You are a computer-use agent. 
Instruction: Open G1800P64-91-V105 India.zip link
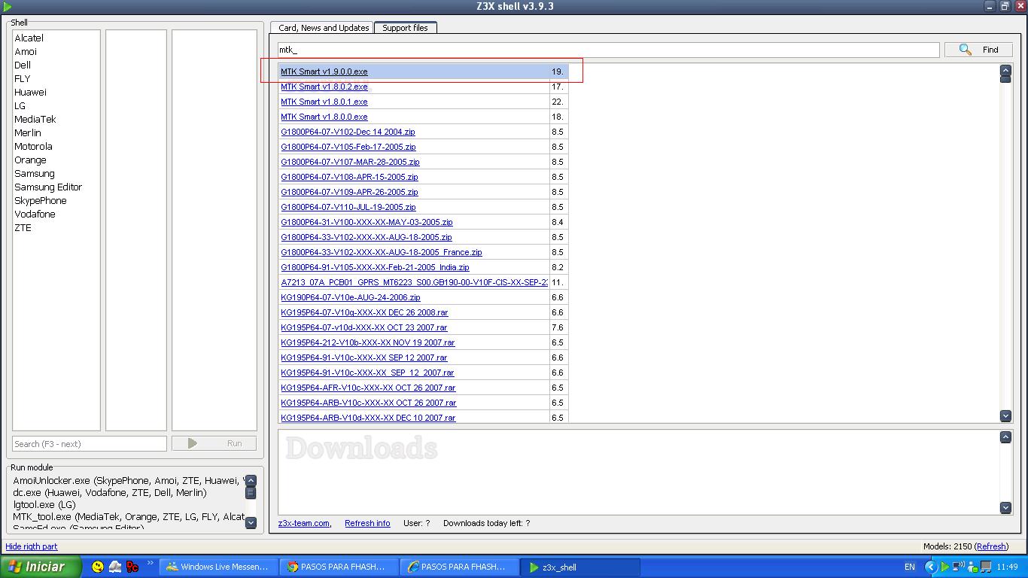pos(375,267)
